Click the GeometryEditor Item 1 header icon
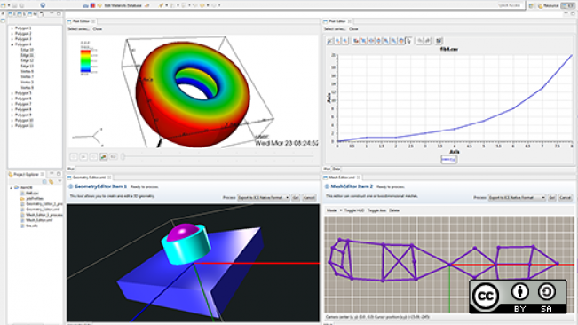This screenshot has width=578, height=325. point(70,186)
